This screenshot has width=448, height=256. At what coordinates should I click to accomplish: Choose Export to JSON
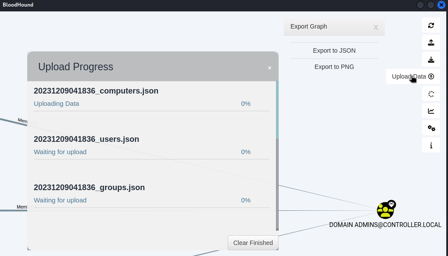(x=334, y=50)
